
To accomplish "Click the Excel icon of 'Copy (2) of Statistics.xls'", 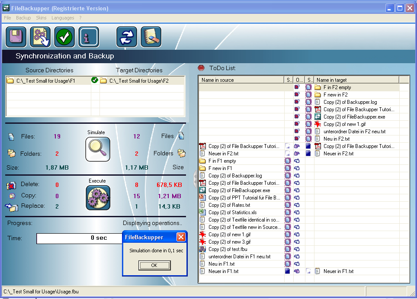I will point(202,212).
